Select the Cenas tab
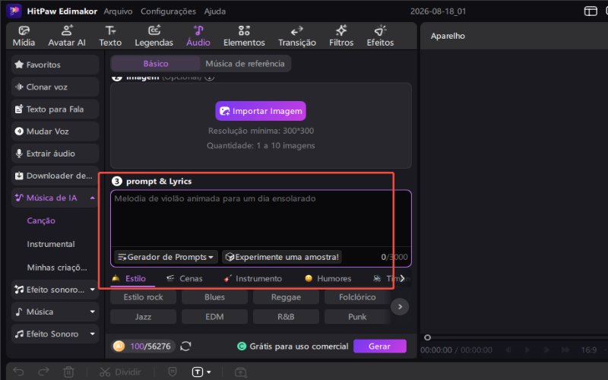 185,278
